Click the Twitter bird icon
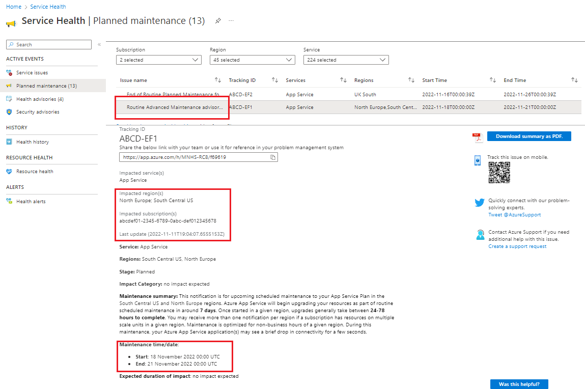 [x=480, y=203]
